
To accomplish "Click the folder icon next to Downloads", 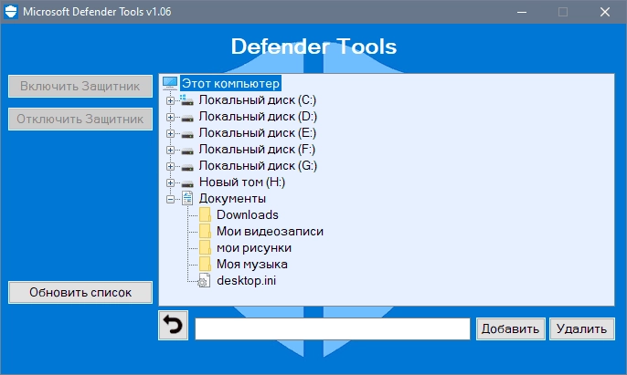I will tap(205, 214).
